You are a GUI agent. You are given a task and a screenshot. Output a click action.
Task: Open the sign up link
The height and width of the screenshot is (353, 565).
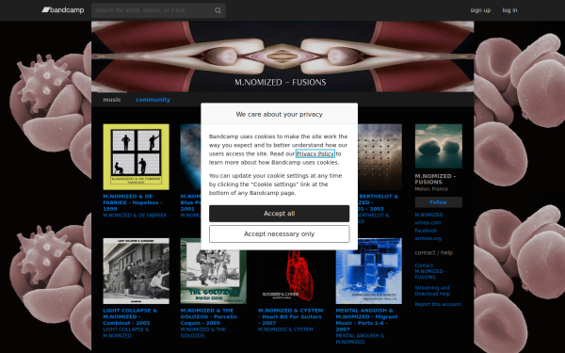pos(480,10)
